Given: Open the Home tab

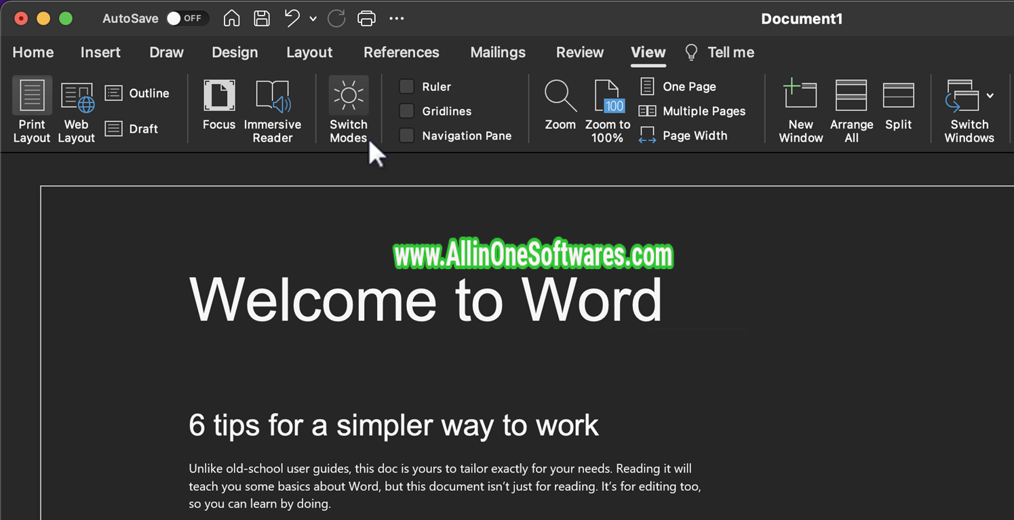Looking at the screenshot, I should [x=33, y=52].
